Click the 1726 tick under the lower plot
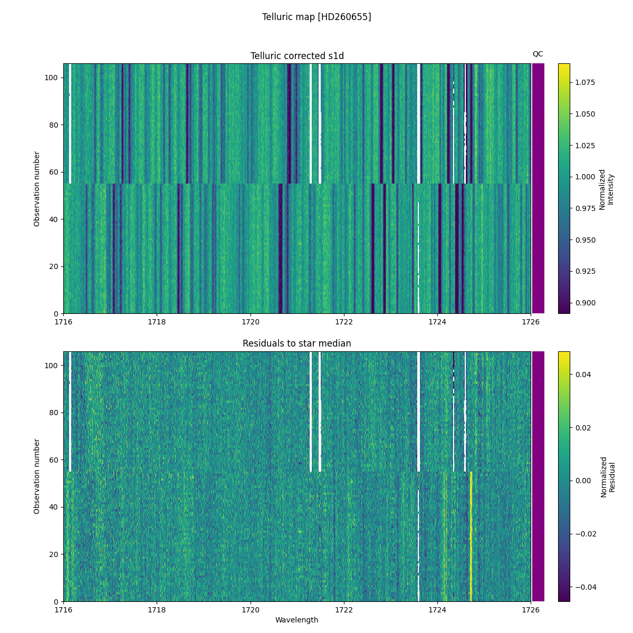 click(x=531, y=609)
